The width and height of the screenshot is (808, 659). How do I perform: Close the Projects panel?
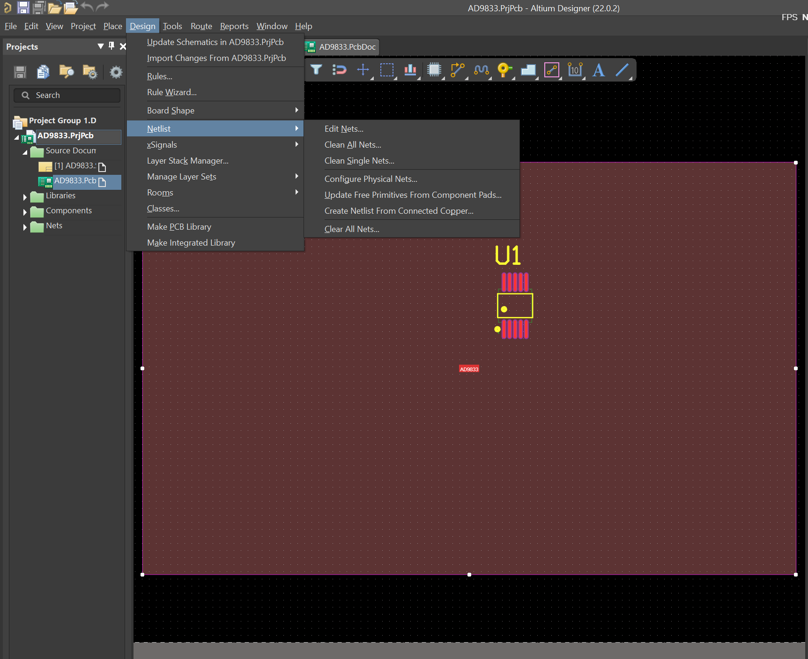[x=123, y=46]
